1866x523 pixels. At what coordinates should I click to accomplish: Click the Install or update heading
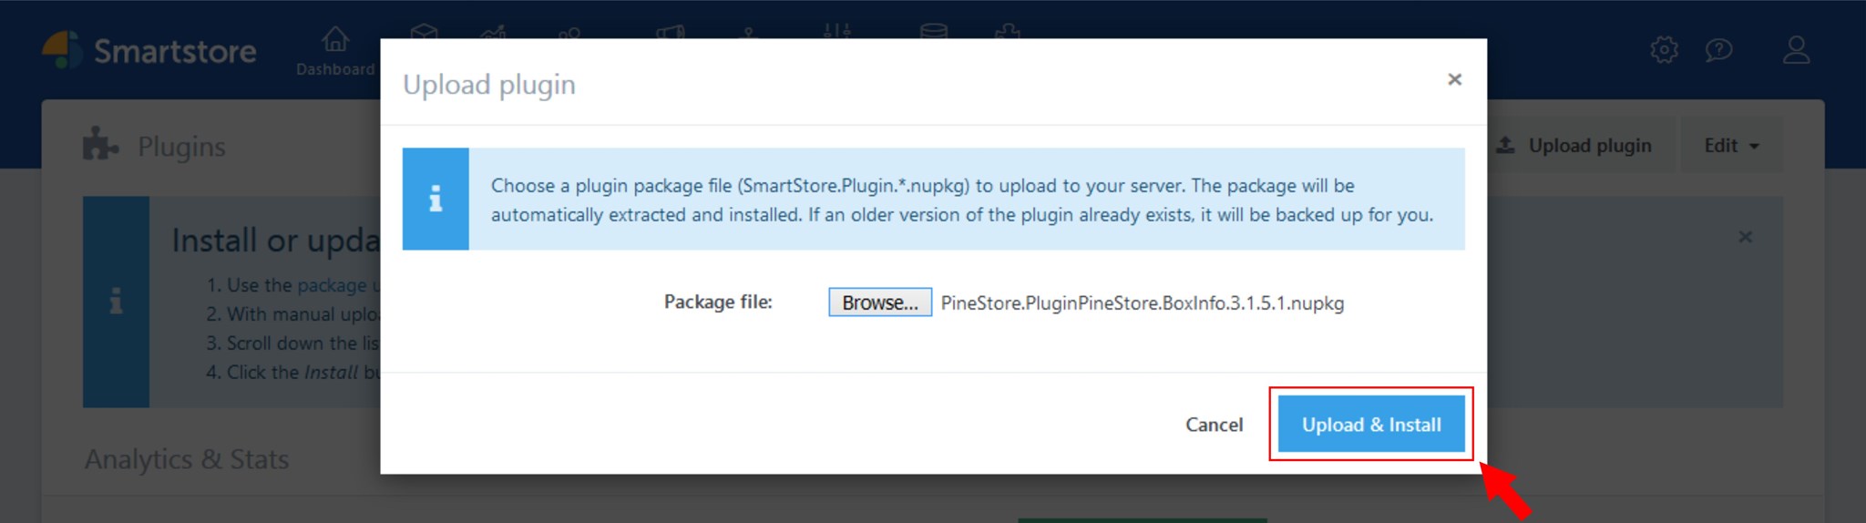click(x=276, y=241)
